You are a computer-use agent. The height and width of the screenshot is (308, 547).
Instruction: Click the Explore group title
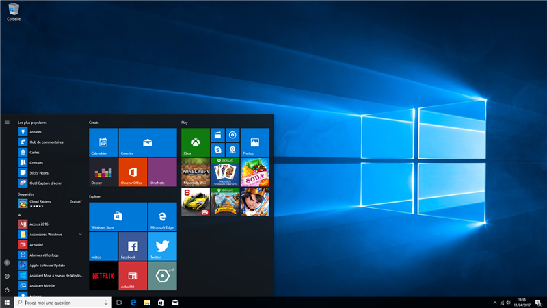point(94,196)
